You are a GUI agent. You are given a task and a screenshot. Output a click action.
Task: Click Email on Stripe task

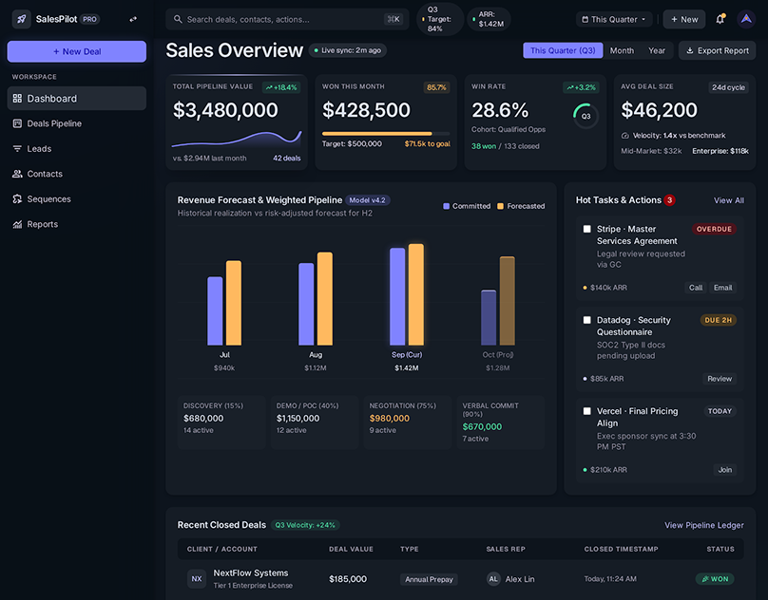click(722, 288)
